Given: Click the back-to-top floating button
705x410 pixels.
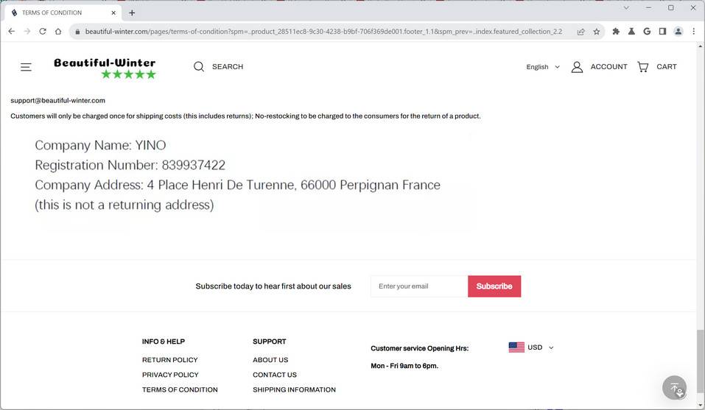Looking at the screenshot, I should pyautogui.click(x=674, y=387).
